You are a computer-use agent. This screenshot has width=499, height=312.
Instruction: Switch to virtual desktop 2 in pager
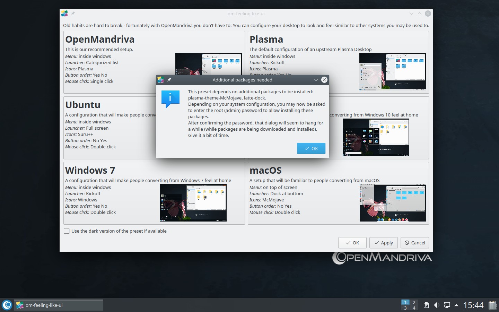point(414,302)
